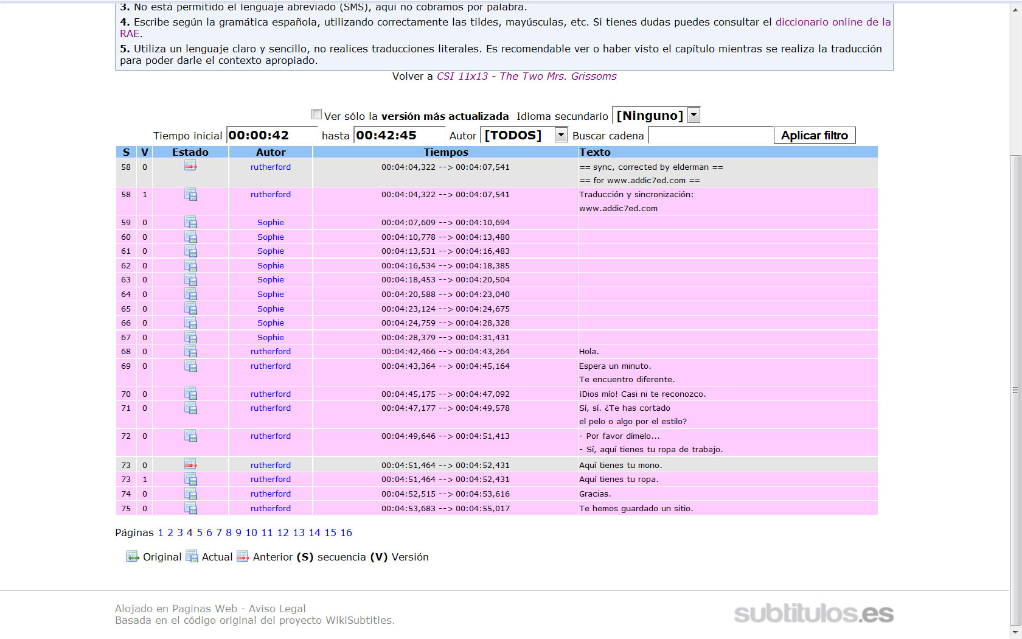
Task: Click the status icon in row 67
Action: click(190, 337)
